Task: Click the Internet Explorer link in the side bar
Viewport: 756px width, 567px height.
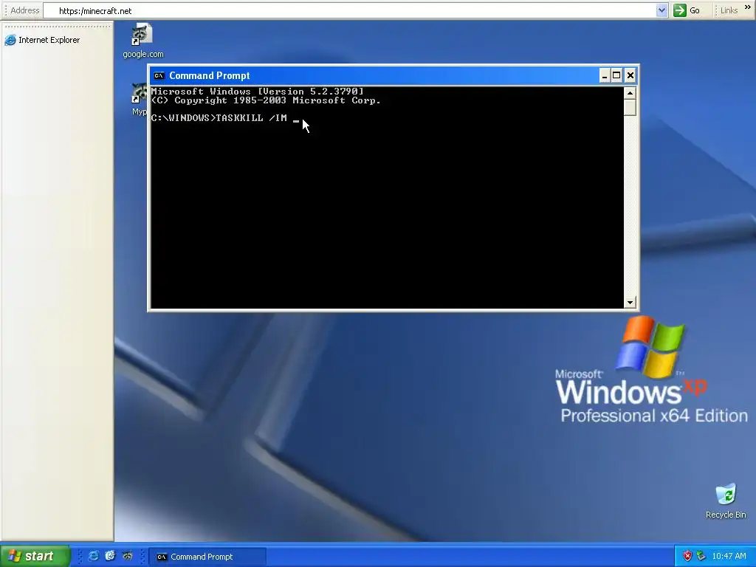Action: pos(42,40)
